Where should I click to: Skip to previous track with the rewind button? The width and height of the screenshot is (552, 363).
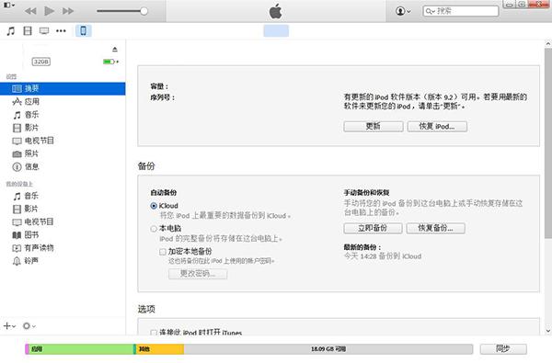[x=30, y=11]
